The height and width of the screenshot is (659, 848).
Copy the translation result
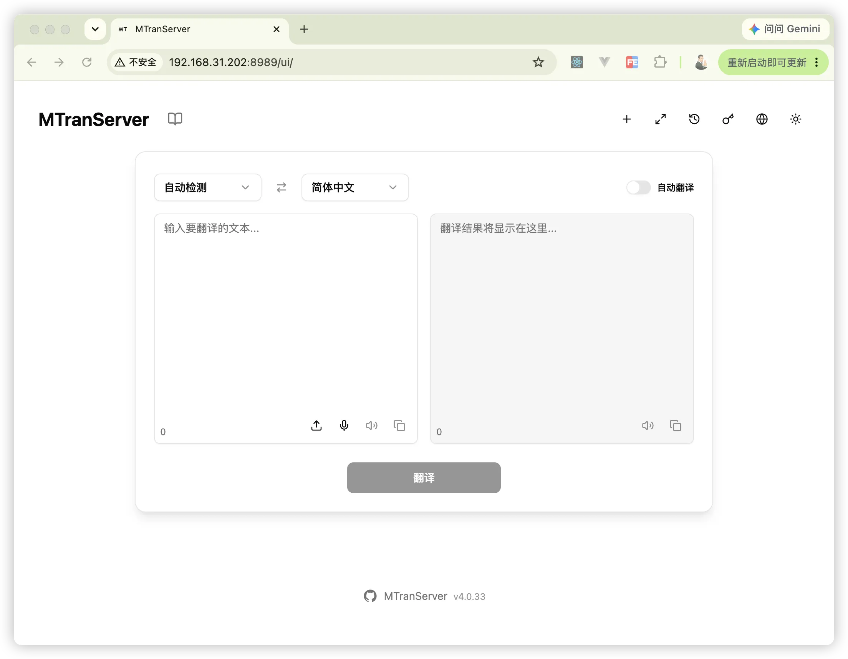click(x=675, y=426)
